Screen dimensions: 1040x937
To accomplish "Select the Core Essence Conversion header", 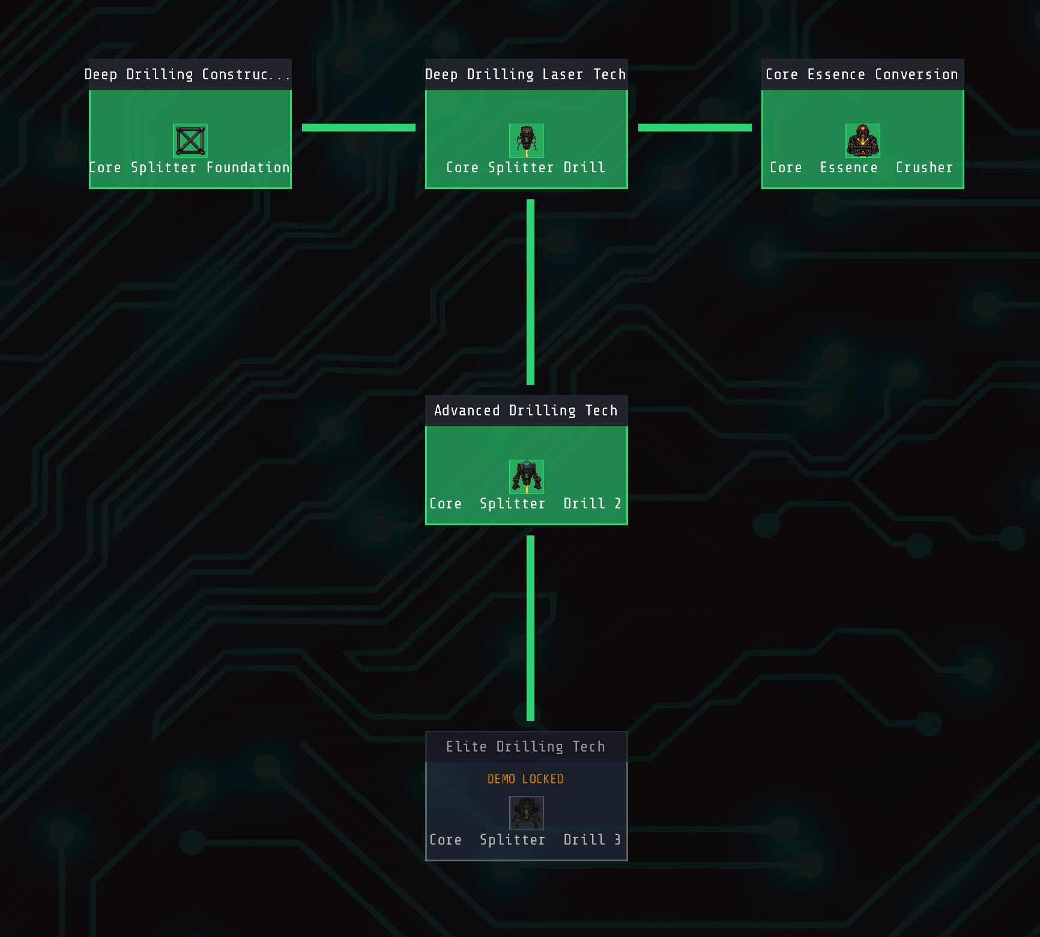I will click(x=863, y=74).
